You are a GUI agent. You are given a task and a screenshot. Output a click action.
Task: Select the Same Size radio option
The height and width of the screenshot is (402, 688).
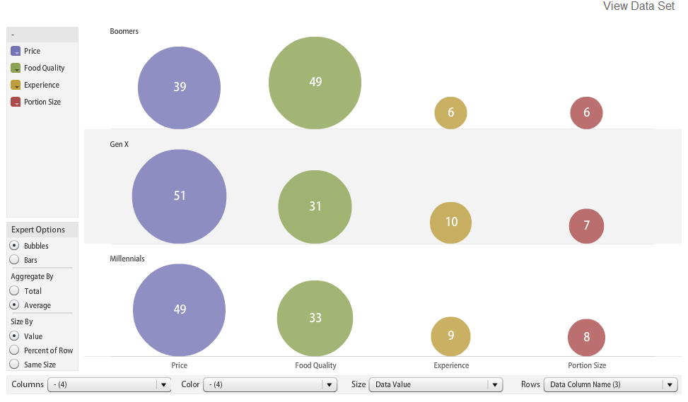pos(14,364)
